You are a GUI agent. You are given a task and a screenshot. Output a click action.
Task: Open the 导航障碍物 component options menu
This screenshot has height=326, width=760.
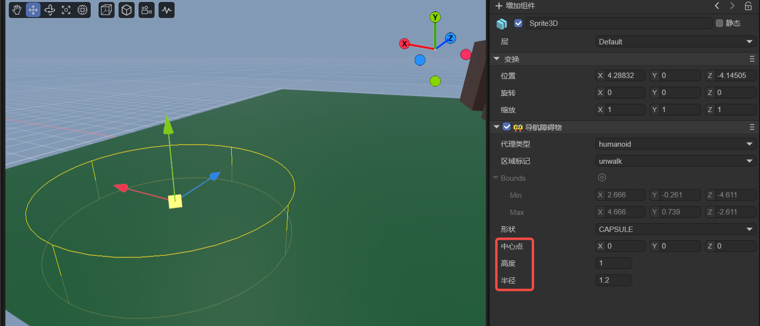tap(752, 127)
